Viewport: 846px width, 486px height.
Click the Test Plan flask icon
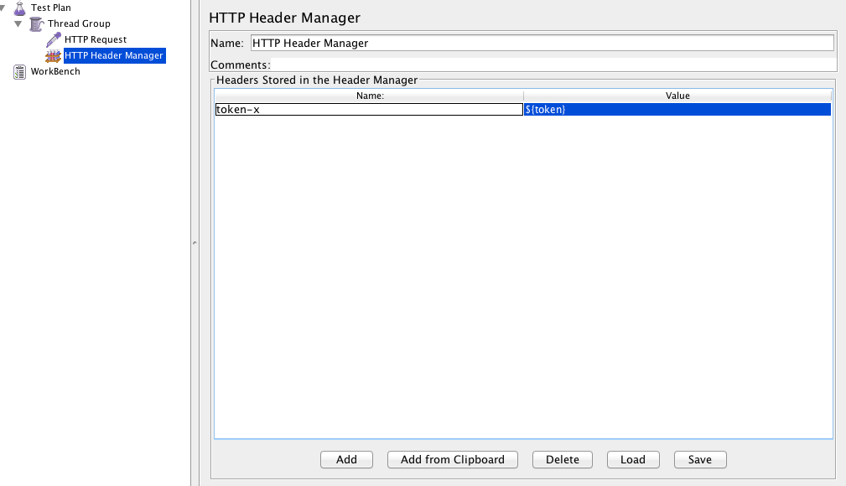pyautogui.click(x=20, y=8)
